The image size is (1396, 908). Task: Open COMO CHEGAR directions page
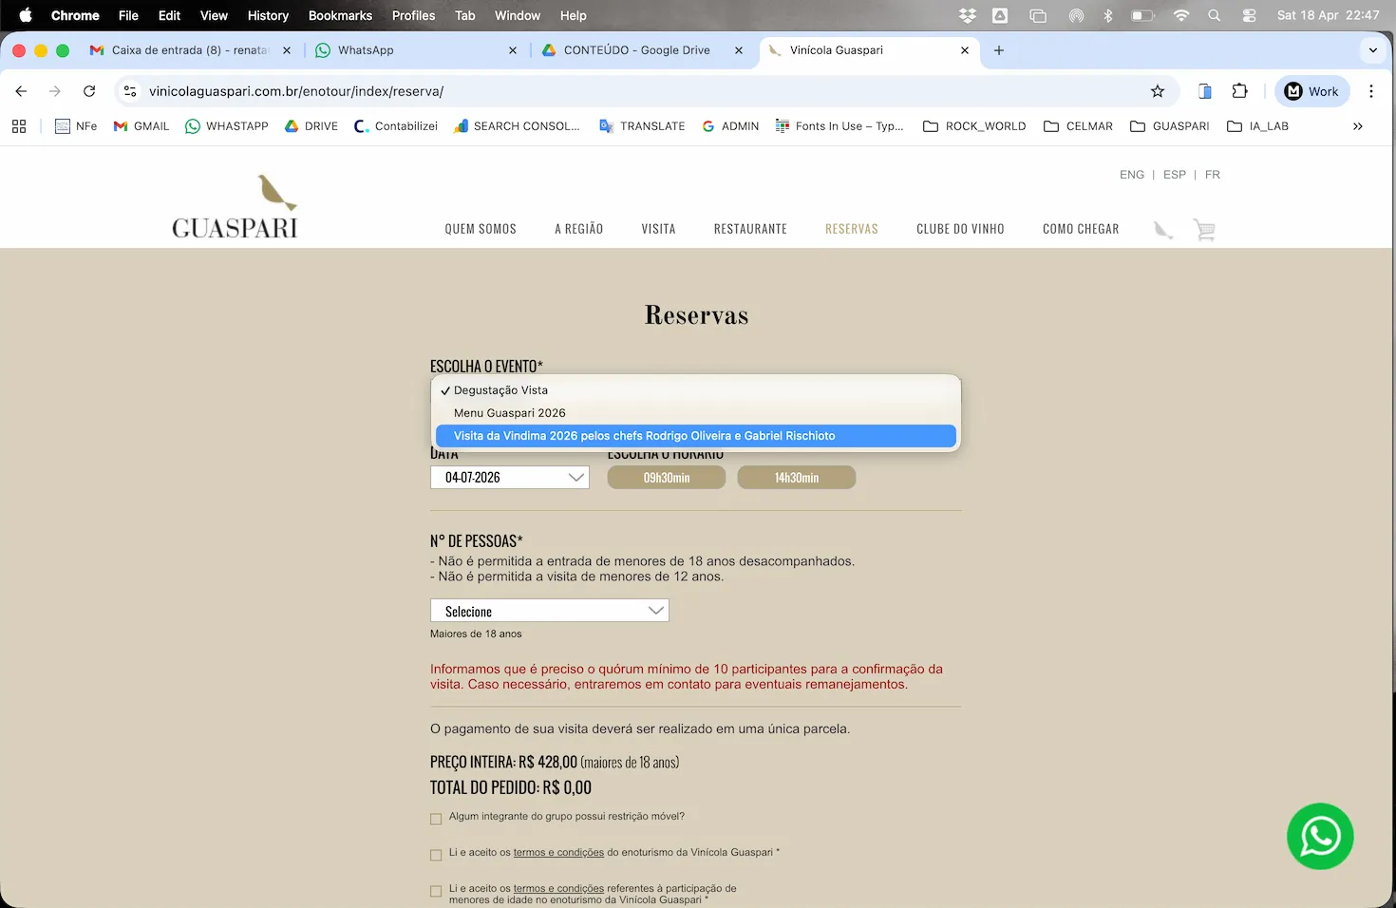point(1081,229)
